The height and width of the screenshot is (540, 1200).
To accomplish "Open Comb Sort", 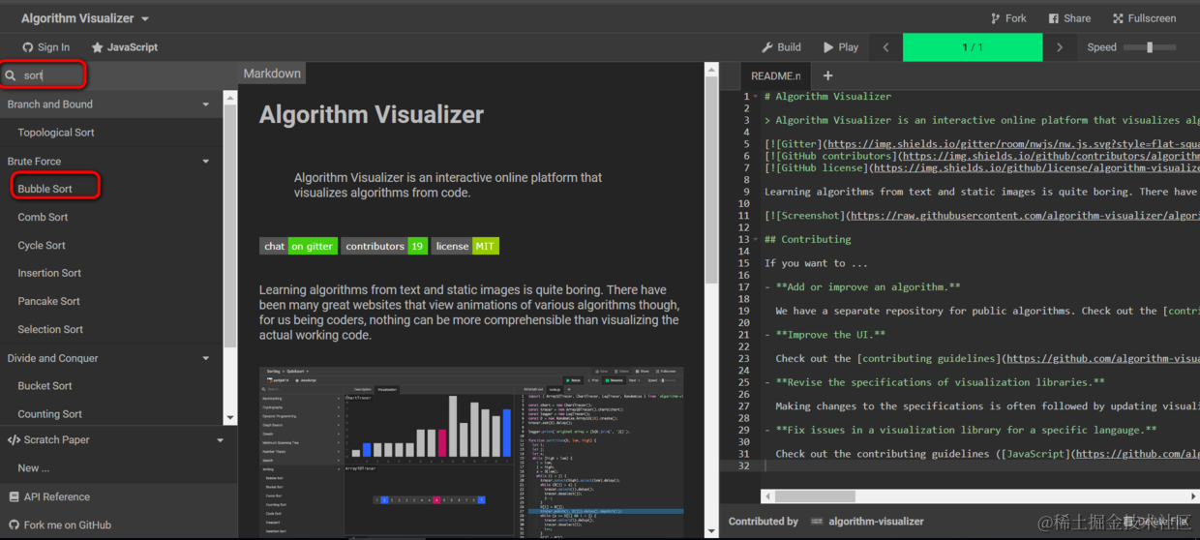I will click(43, 218).
